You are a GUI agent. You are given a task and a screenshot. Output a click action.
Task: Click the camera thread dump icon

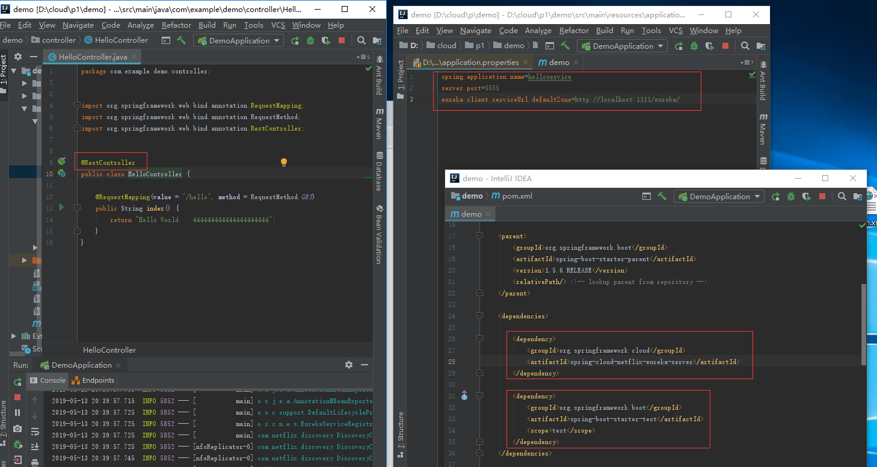point(17,428)
